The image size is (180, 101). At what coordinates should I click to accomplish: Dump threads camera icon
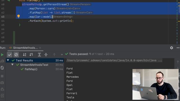(2, 82)
